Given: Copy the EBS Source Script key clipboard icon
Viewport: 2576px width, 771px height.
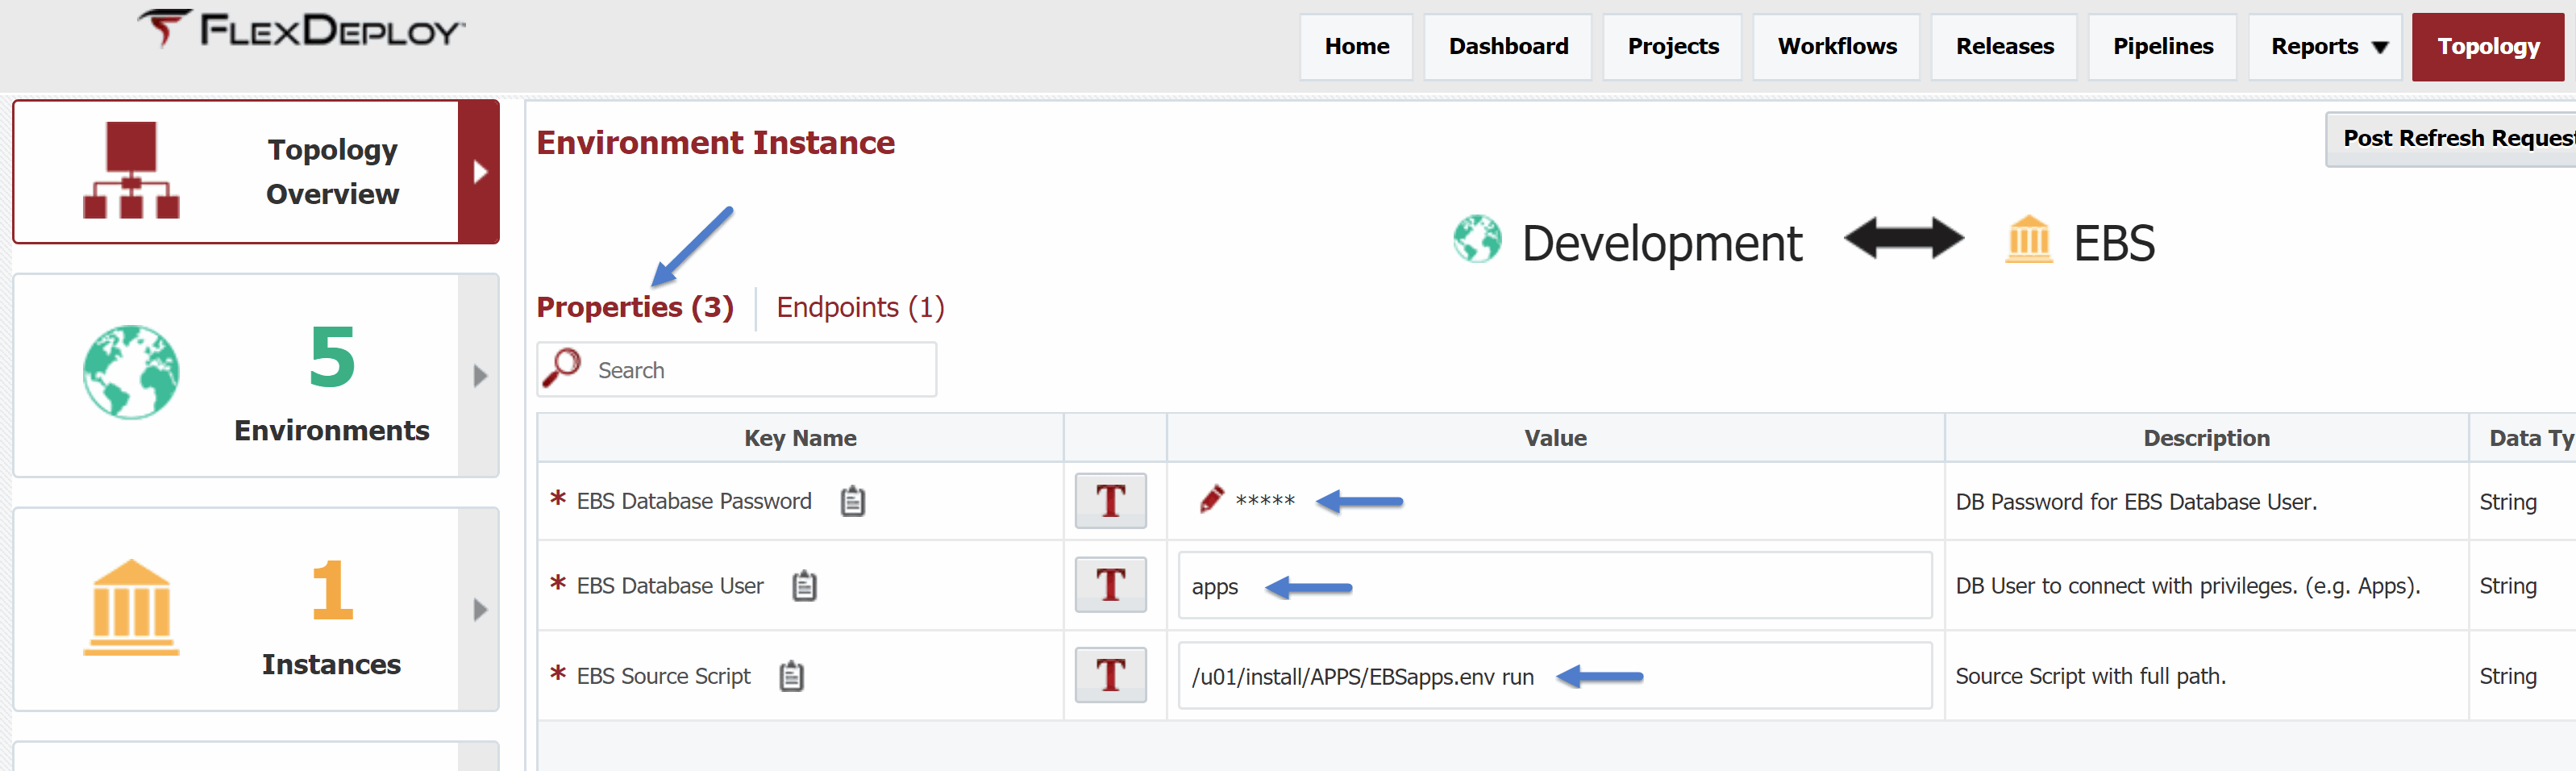Looking at the screenshot, I should coord(791,676).
